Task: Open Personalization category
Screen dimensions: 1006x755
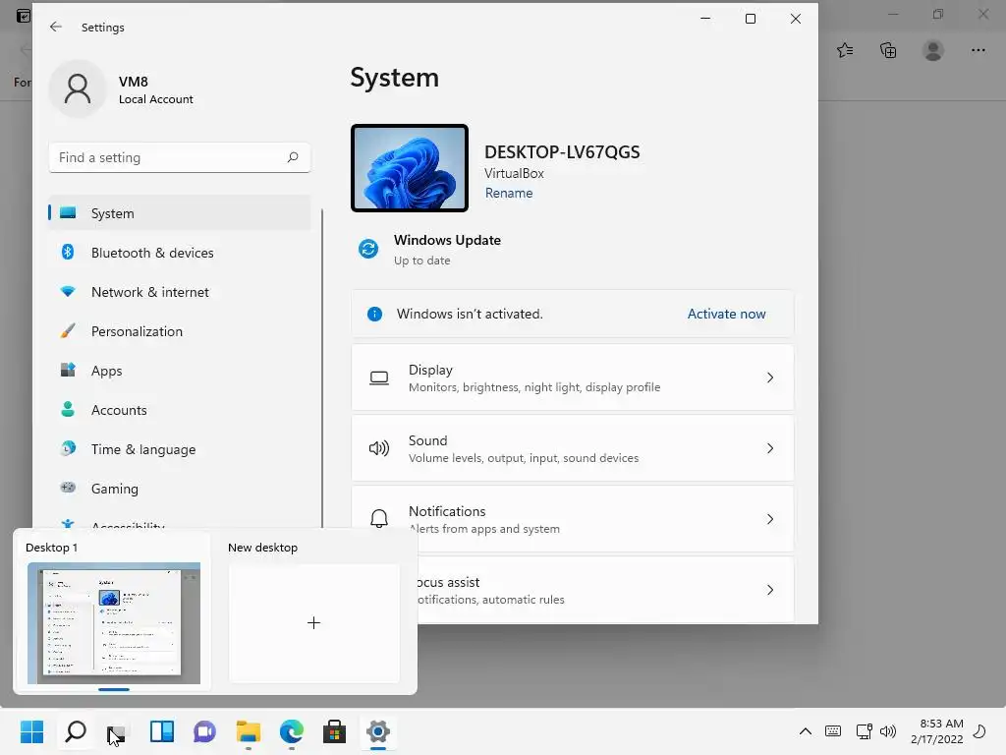Action: 180,331
